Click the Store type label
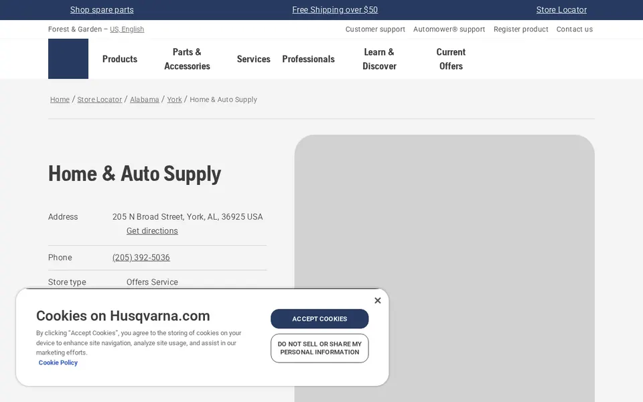The width and height of the screenshot is (643, 402). [x=67, y=282]
